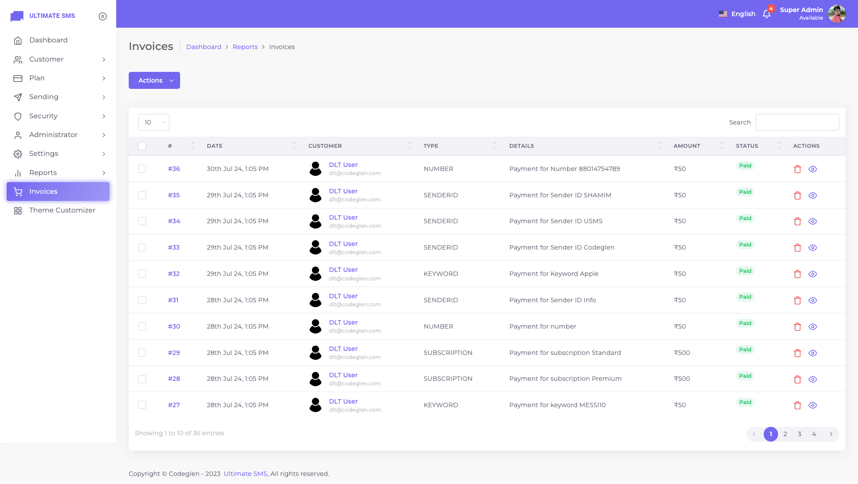Select checkbox for invoice #30
This screenshot has width=858, height=484.
click(142, 326)
